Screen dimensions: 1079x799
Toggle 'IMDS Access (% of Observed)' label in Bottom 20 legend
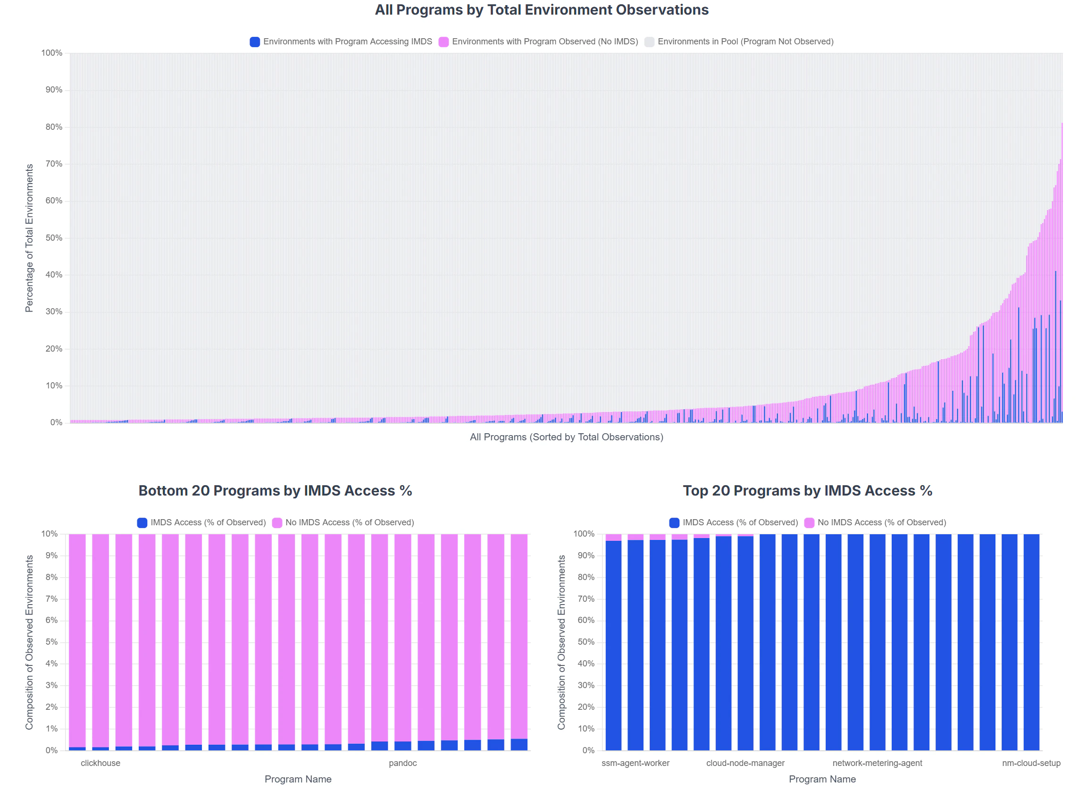[x=209, y=523]
